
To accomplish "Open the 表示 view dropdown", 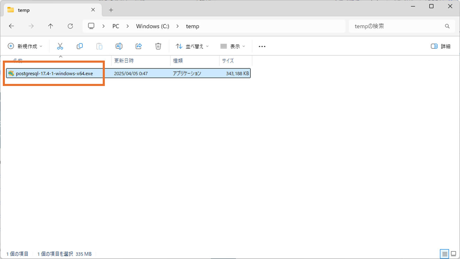I will (x=233, y=46).
